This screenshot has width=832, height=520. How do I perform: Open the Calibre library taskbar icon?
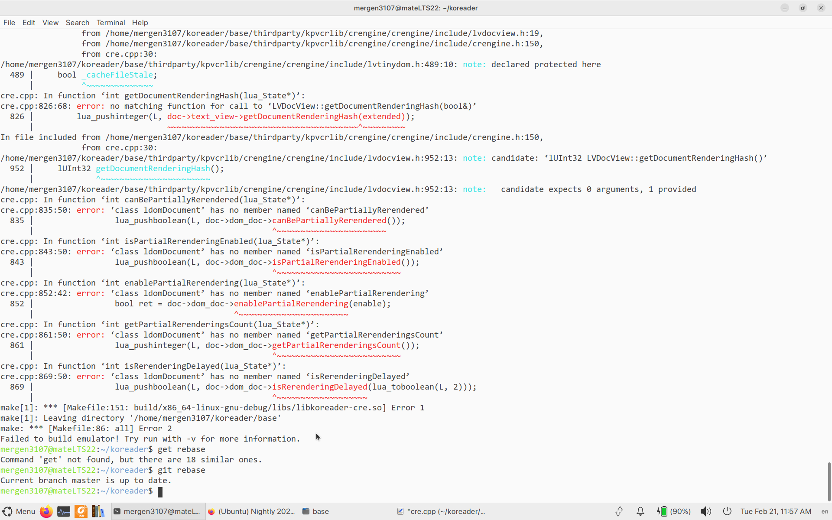[x=98, y=511]
